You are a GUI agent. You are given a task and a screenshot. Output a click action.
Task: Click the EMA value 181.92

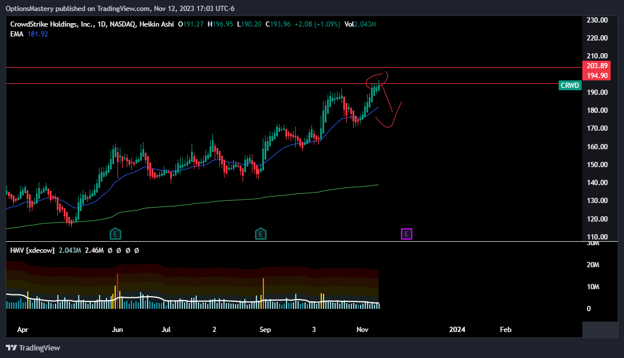pos(38,34)
